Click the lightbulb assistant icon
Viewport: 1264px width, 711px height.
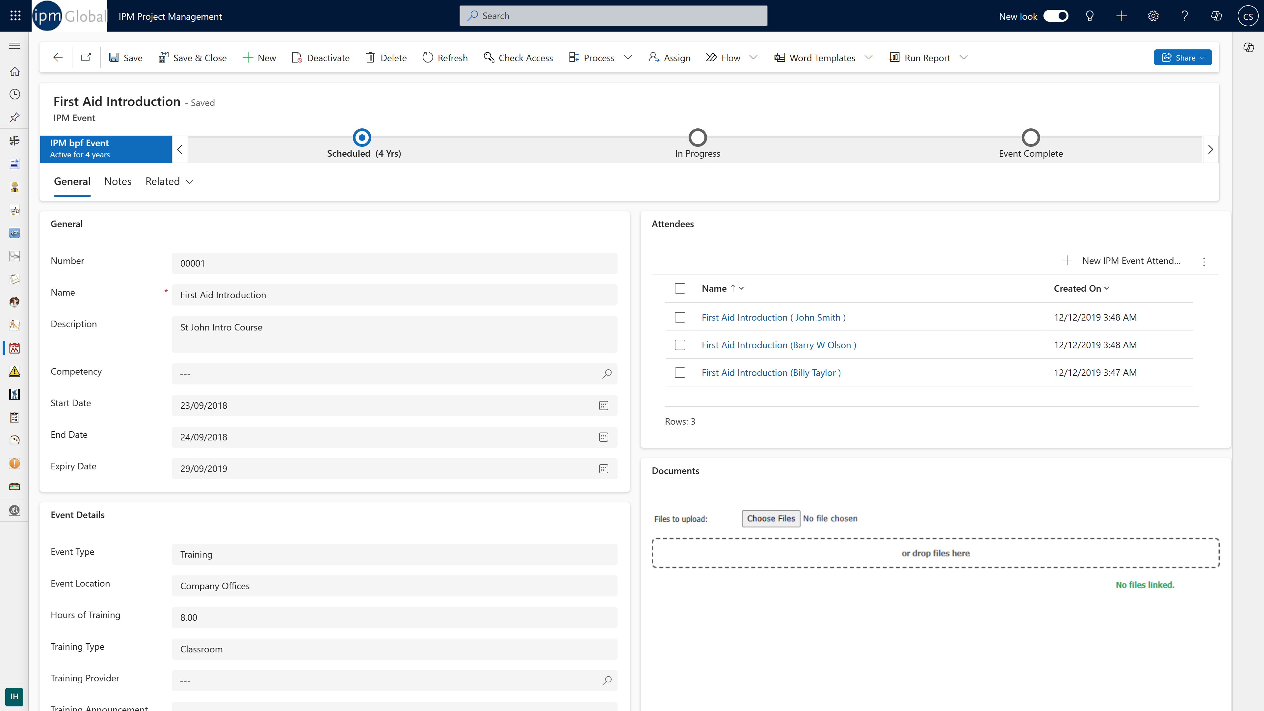(x=1090, y=16)
